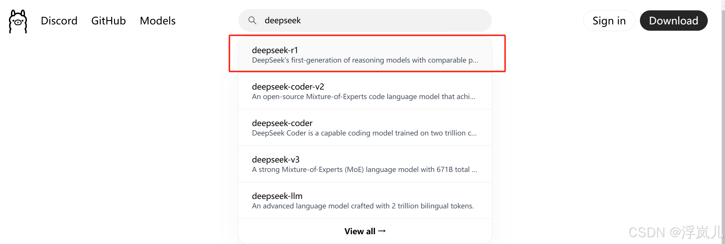Open the DeepSeek Coder two trillion result
Image resolution: width=725 pixels, height=244 pixels.
point(365,127)
